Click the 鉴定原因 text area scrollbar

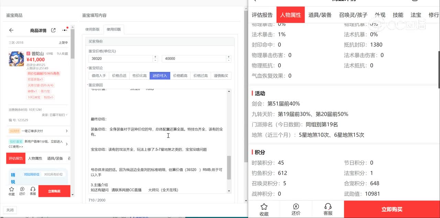tap(229, 167)
